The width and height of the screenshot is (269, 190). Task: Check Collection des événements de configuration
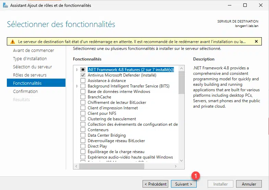pyautogui.click(x=83, y=124)
